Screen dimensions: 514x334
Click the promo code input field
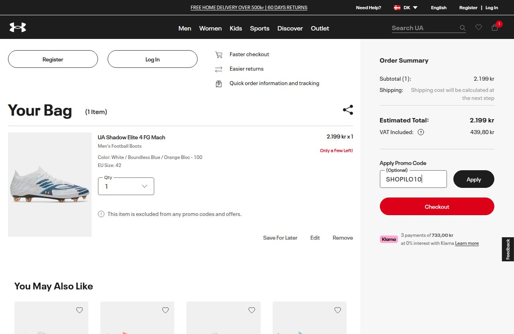(x=413, y=179)
